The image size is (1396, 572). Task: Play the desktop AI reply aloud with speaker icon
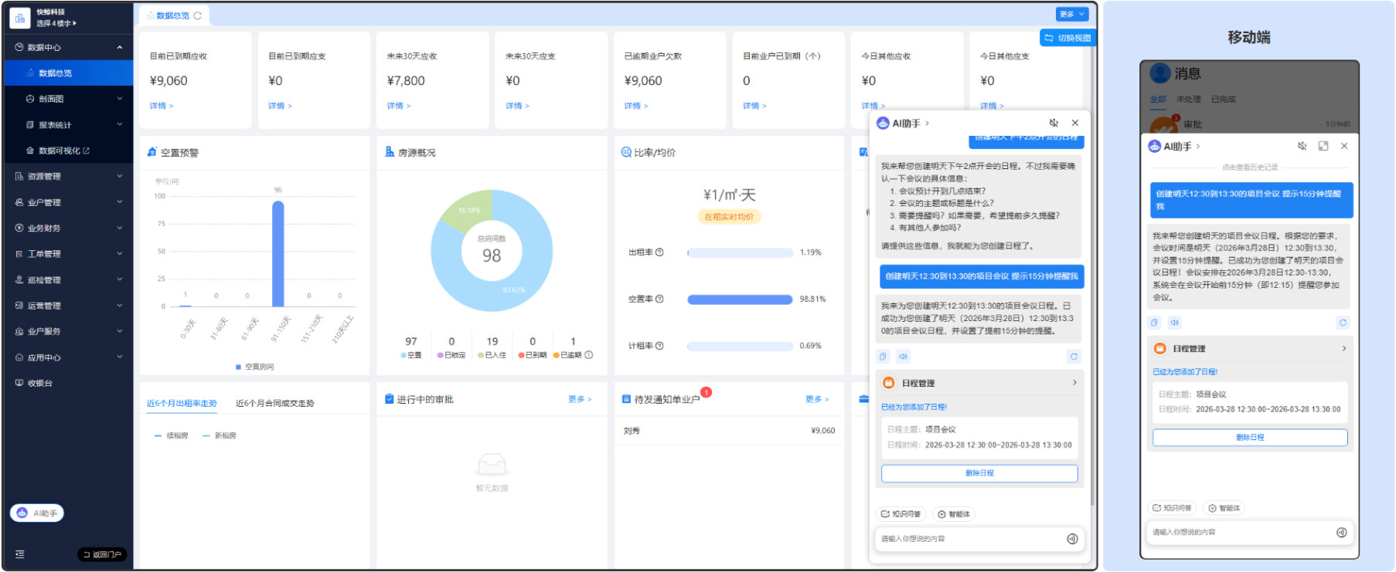tap(903, 357)
